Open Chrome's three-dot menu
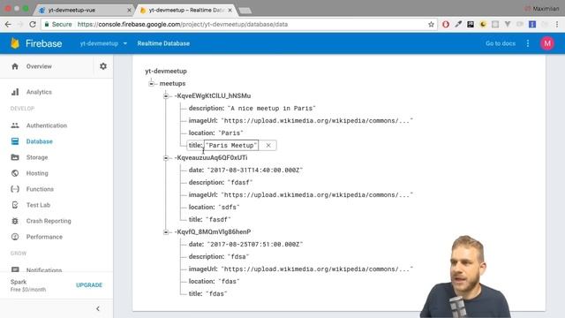Image resolution: width=565 pixels, height=318 pixels. pos(557,25)
